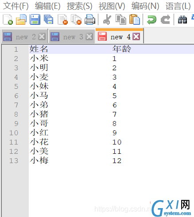The width and height of the screenshot is (194, 217).
Task: Click the 姓名 header text
Action: [x=39, y=49]
